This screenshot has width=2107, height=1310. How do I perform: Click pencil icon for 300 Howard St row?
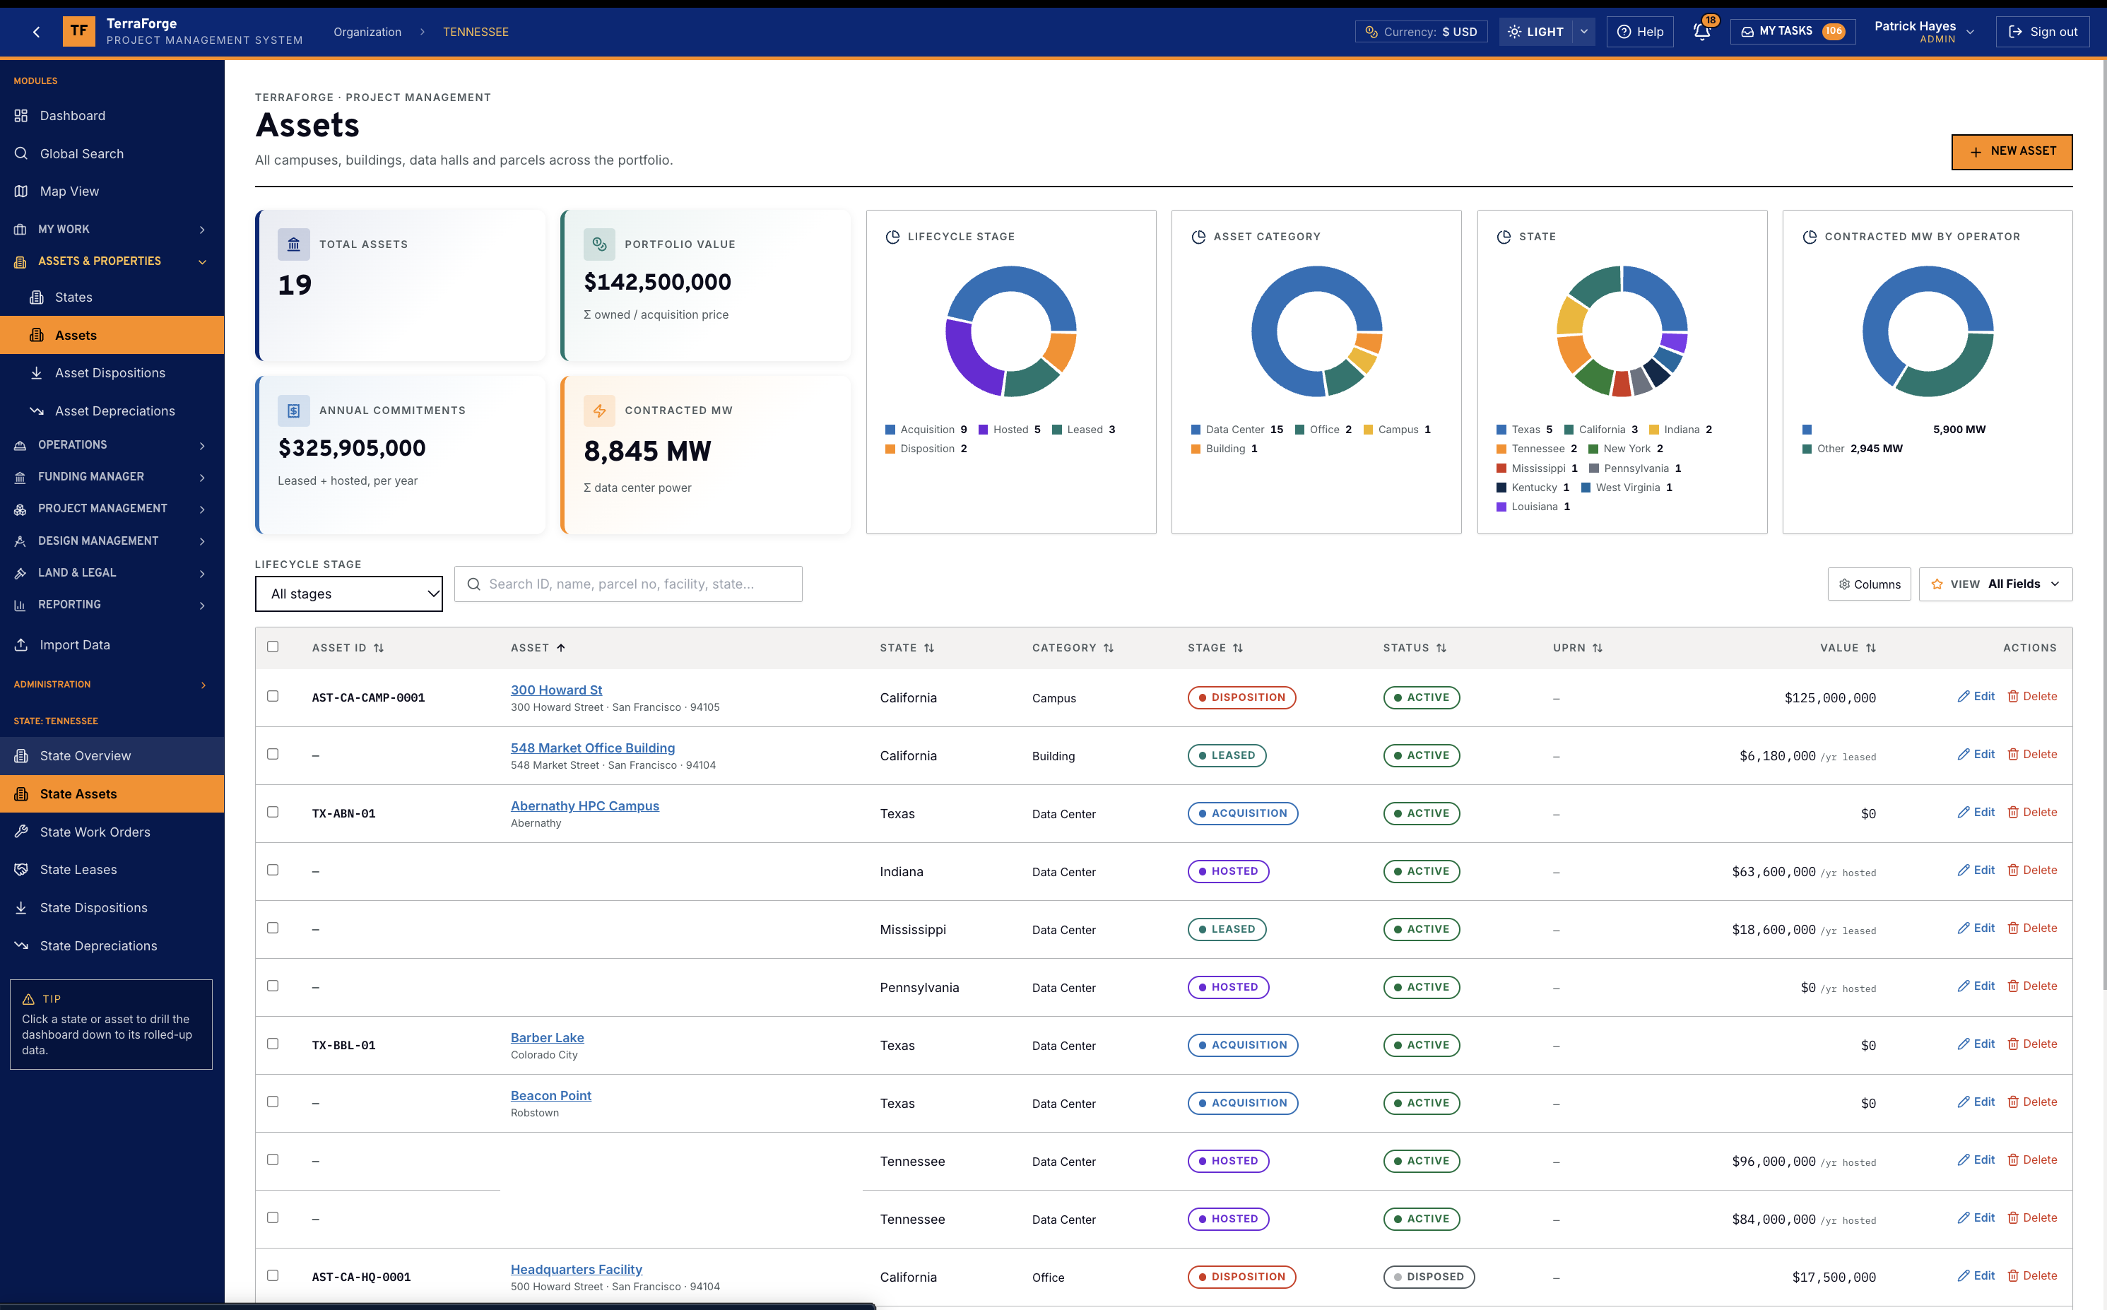(1963, 697)
